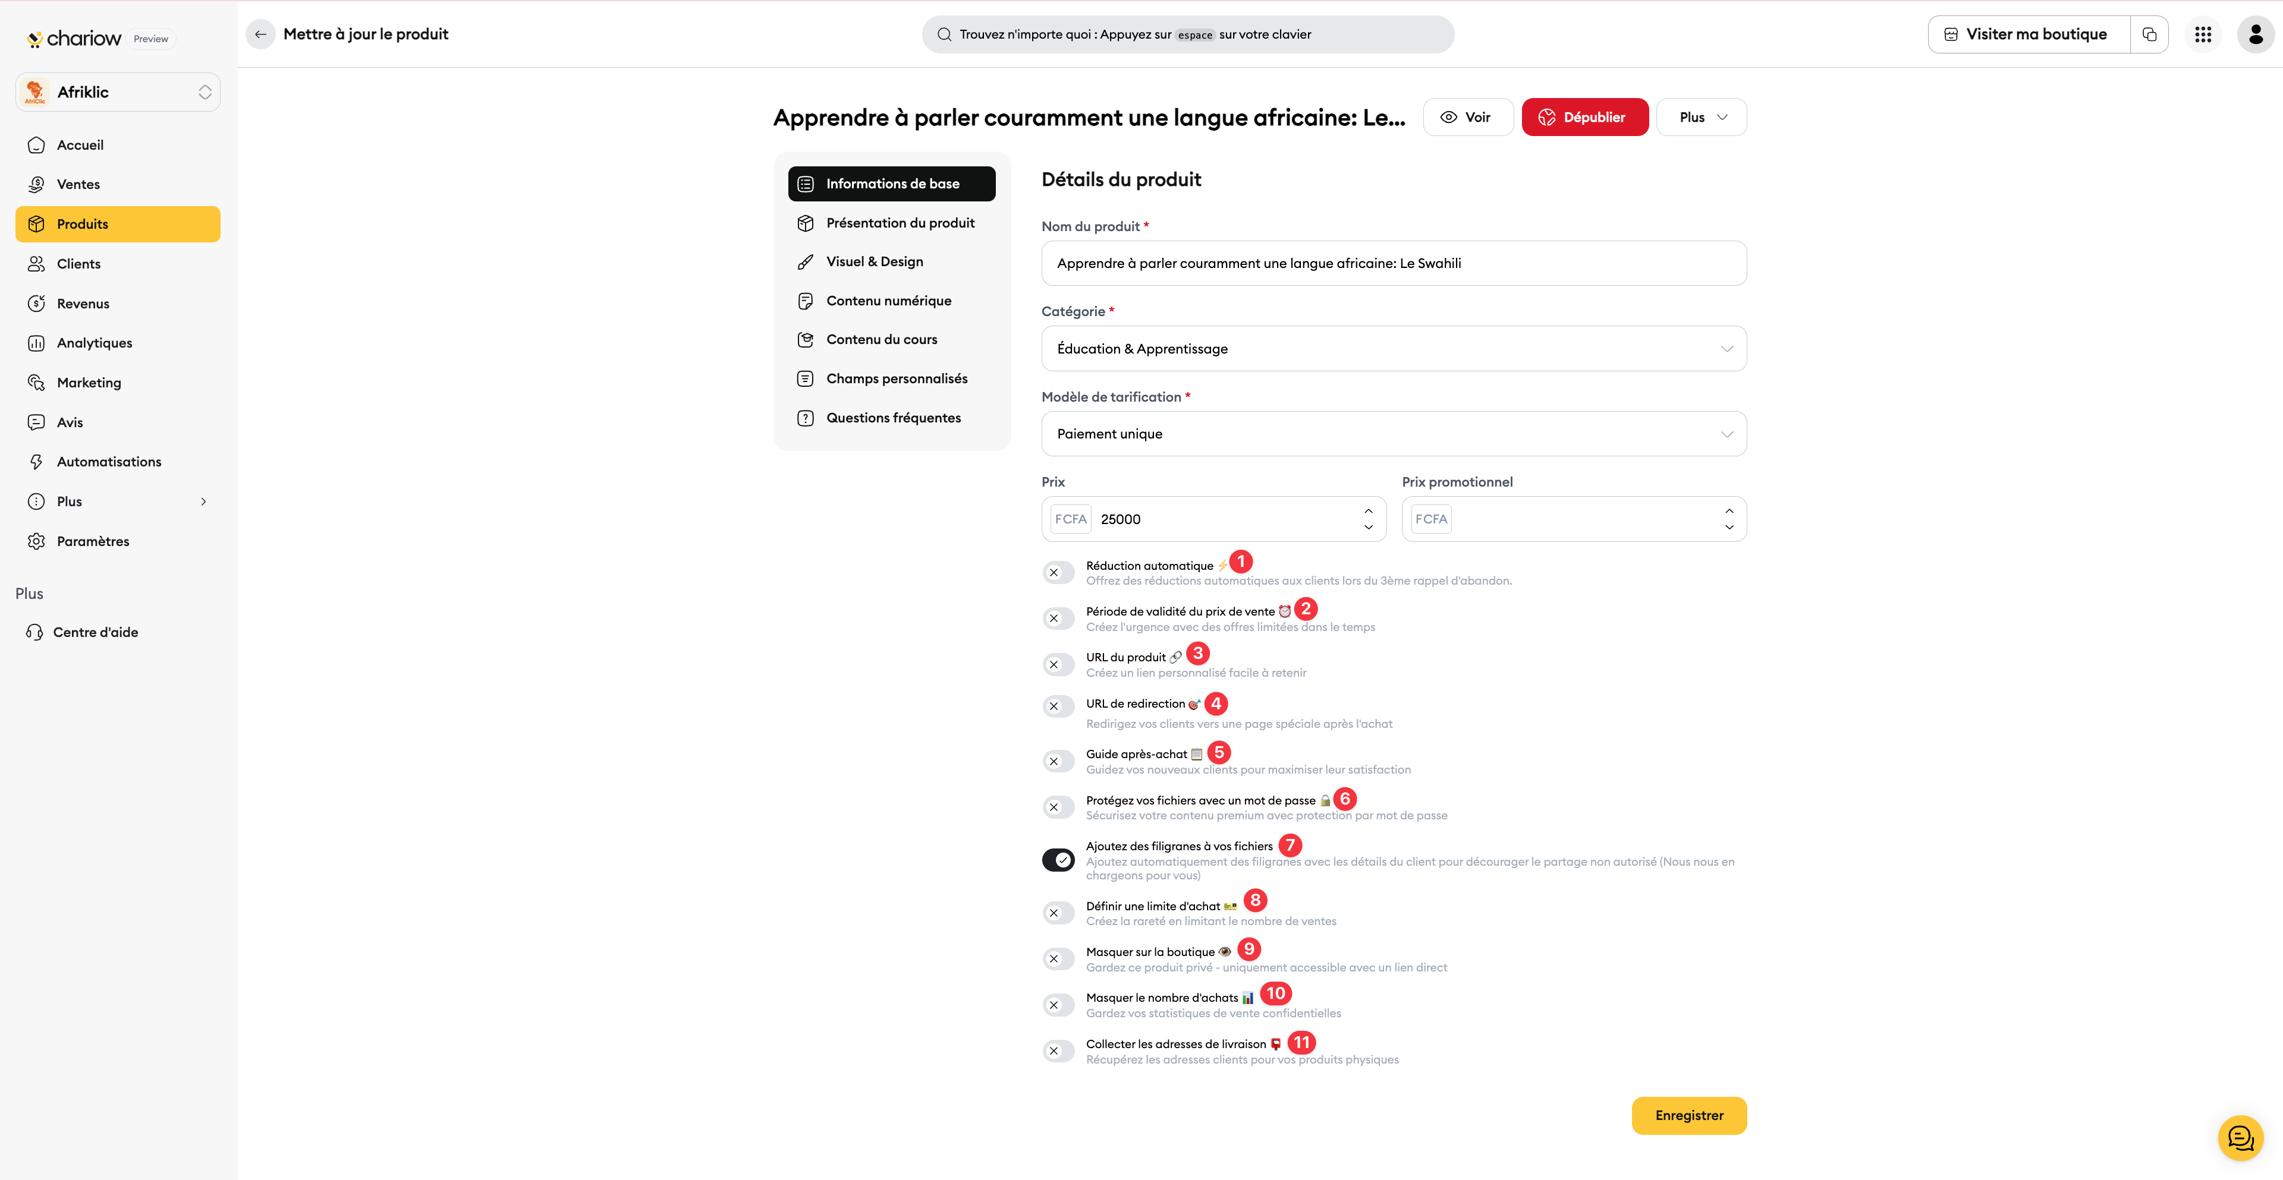Viewport: 2283px width, 1180px height.
Task: Click the red Dépublier button
Action: point(1584,117)
